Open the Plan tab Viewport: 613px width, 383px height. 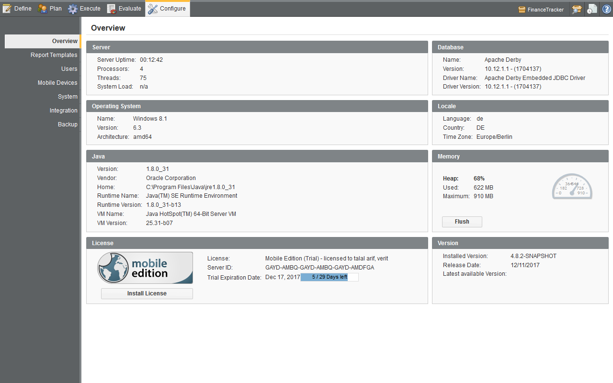[x=50, y=9]
